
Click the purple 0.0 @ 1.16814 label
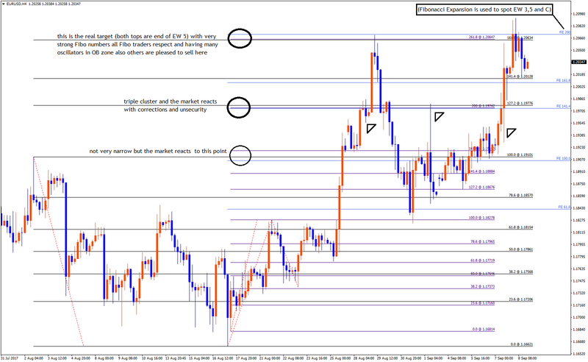click(484, 330)
